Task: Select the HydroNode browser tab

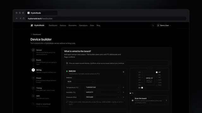Action: [42, 13]
